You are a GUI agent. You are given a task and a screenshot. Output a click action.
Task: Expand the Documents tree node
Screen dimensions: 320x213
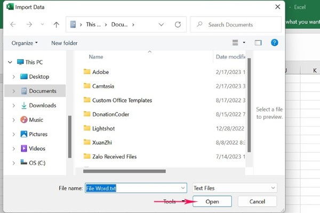pyautogui.click(x=14, y=91)
